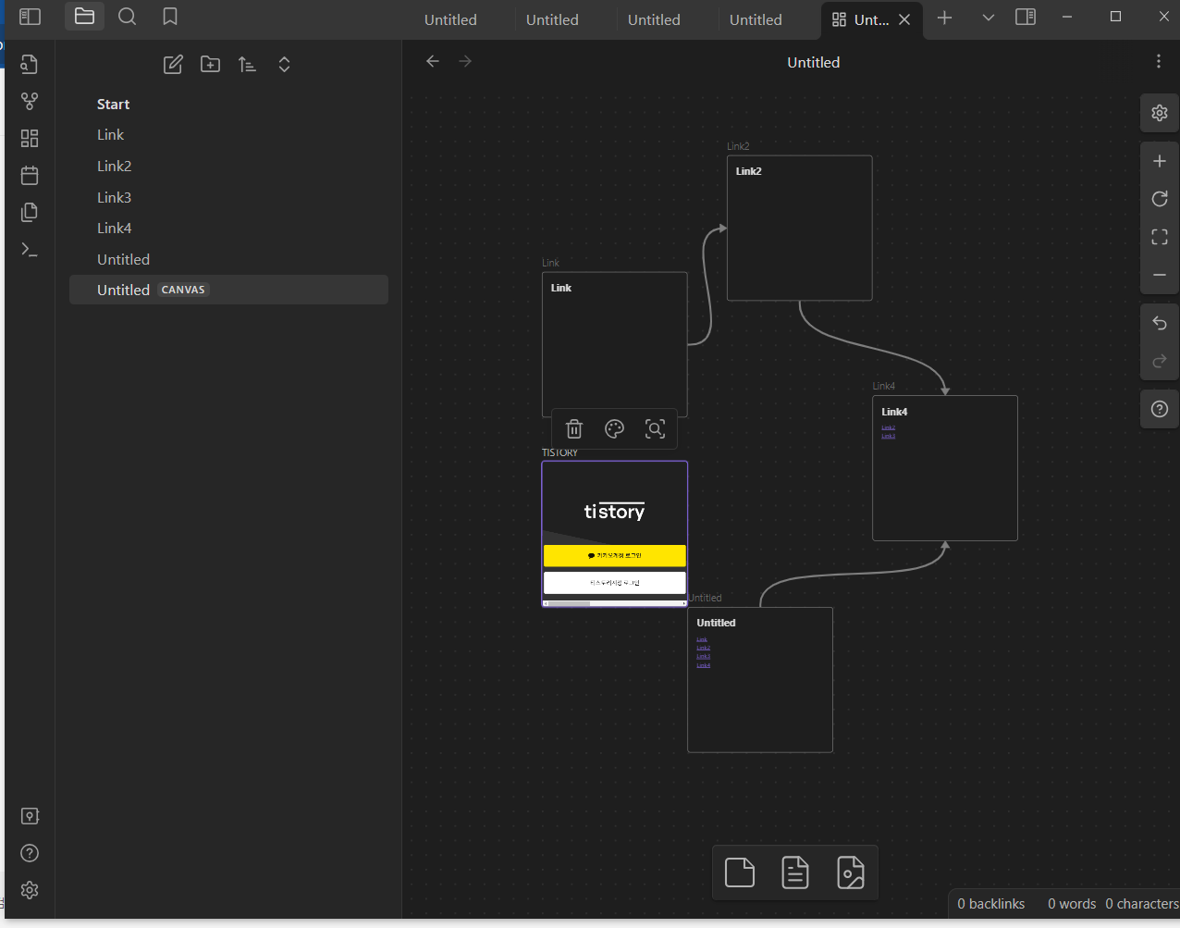The height and width of the screenshot is (928, 1180).
Task: Close the active canvas tab
Action: click(x=904, y=19)
